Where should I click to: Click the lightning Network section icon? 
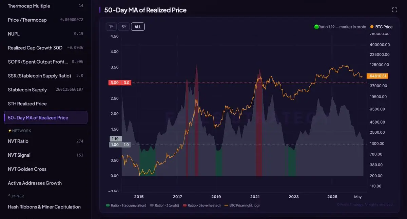pos(9,131)
